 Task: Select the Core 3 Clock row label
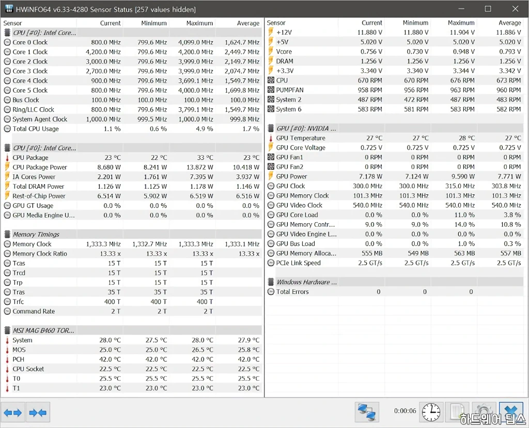(x=30, y=71)
